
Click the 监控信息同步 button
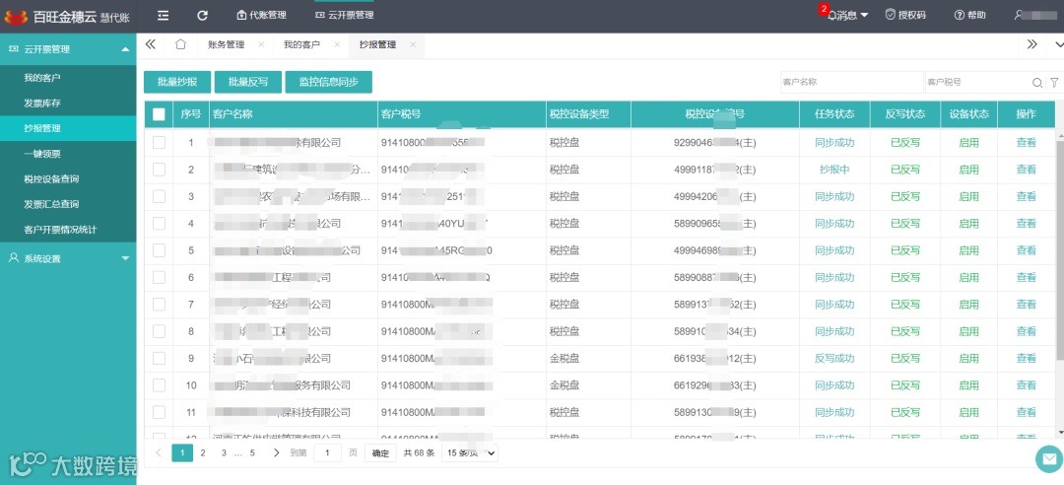point(329,82)
